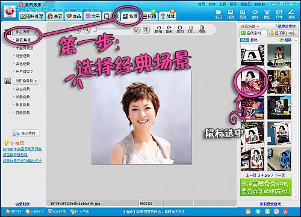Click 上传照片 in the bottom bar
The height and width of the screenshot is (217, 301).
(x=35, y=212)
